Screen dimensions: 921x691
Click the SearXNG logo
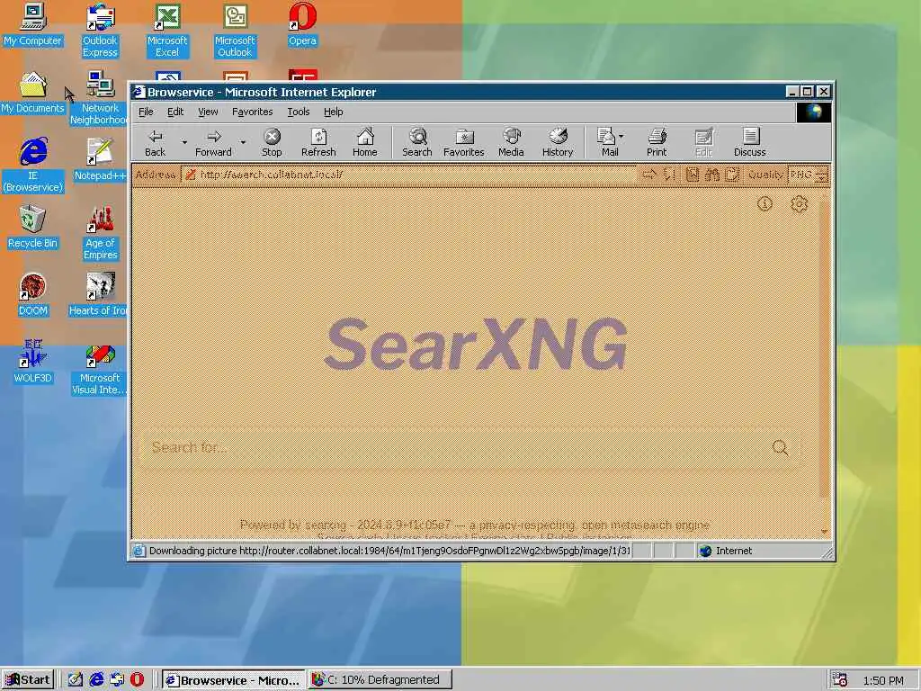coord(476,345)
